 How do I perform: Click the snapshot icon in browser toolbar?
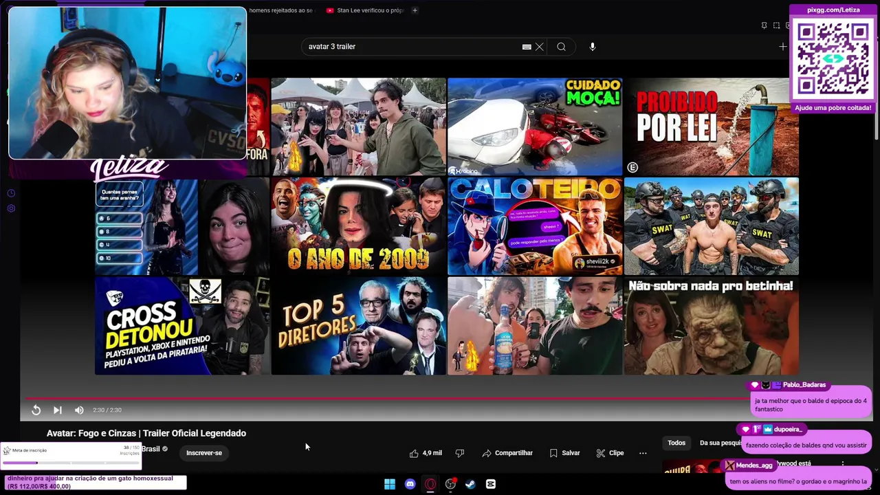click(x=776, y=25)
